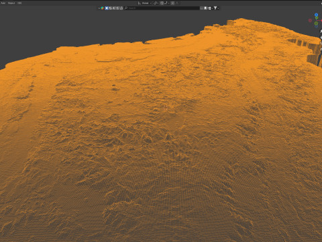This screenshot has height=242, width=322.
Task: Open the dropdown arrow next to funnel filter
Action: coord(218,8)
